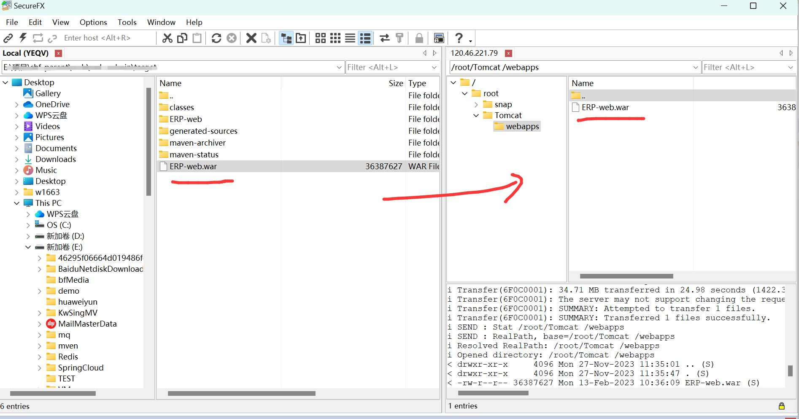This screenshot has height=419, width=799.
Task: Collapse the remote Tomcat folder node
Action: [476, 115]
